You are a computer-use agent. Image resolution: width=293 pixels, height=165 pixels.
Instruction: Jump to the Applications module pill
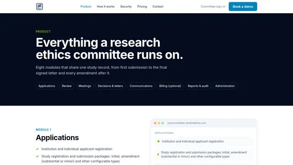(x=47, y=86)
